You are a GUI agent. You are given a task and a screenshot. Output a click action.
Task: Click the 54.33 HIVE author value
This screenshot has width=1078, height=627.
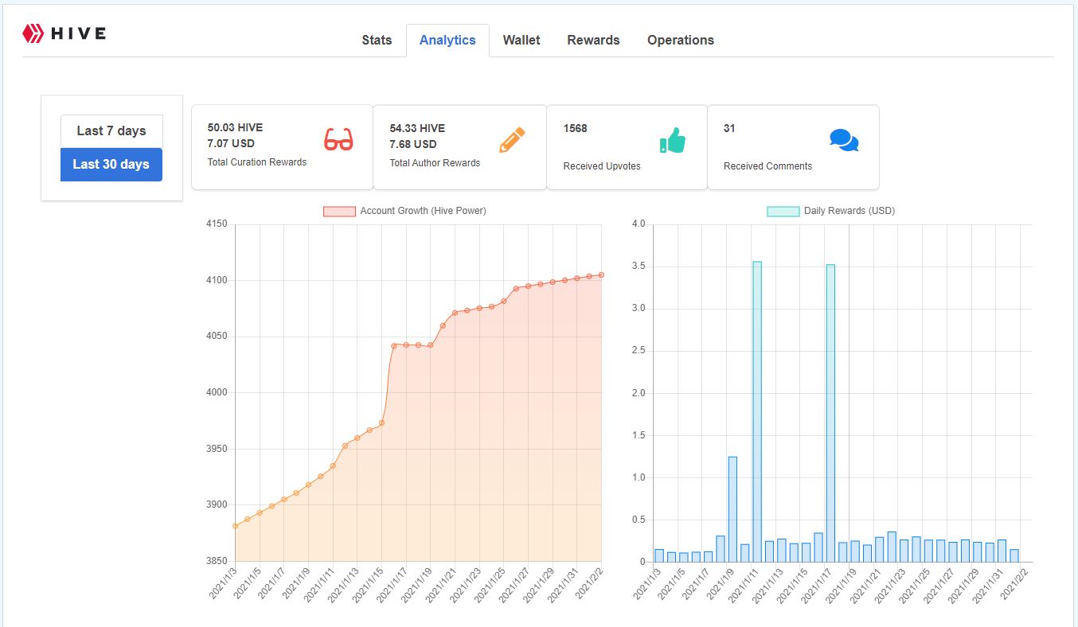pyautogui.click(x=417, y=128)
